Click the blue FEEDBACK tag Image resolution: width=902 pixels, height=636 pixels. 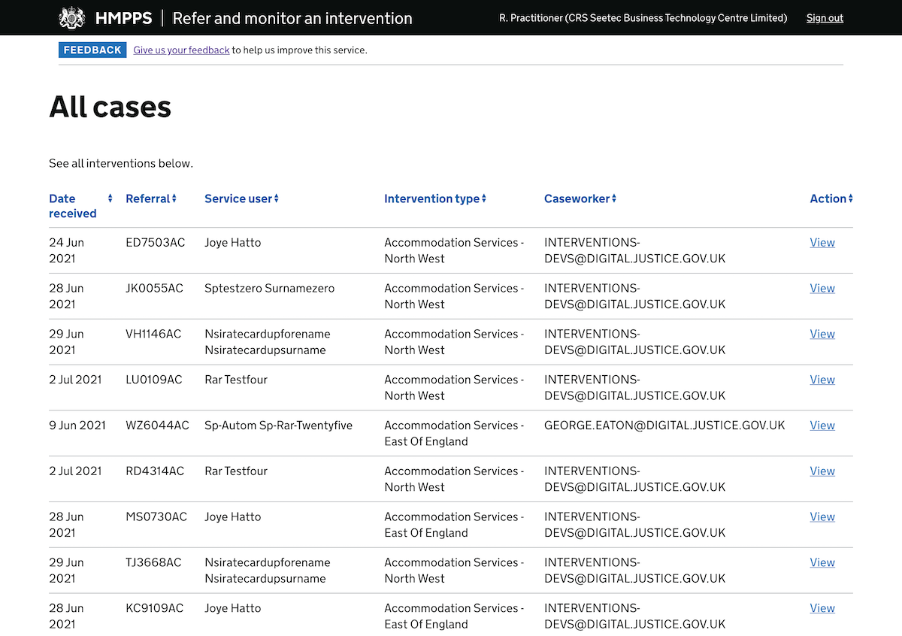coord(92,50)
